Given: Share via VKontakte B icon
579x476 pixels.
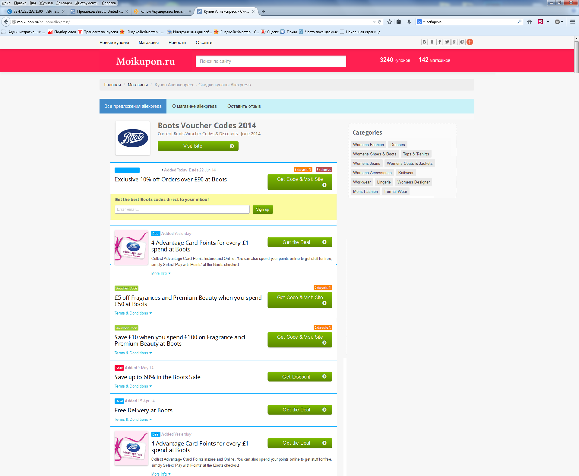Looking at the screenshot, I should point(424,42).
